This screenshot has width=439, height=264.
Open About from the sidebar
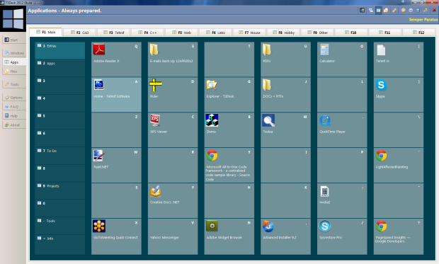pyautogui.click(x=14, y=125)
